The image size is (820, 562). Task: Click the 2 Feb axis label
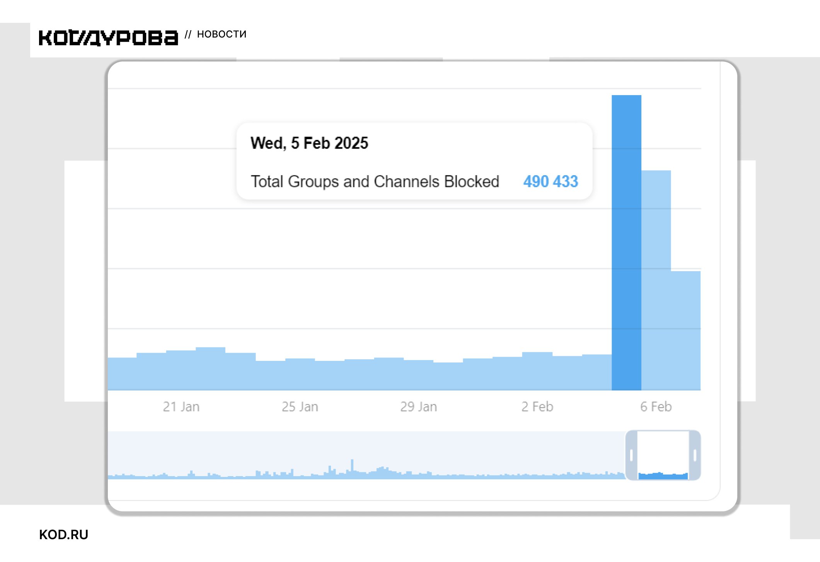537,407
